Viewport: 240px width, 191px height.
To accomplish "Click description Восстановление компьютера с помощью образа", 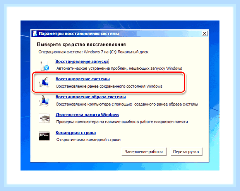I will pyautogui.click(x=127, y=104).
